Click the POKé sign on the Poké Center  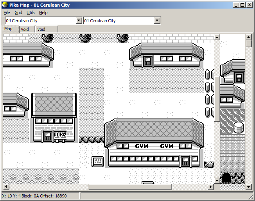[60, 135]
